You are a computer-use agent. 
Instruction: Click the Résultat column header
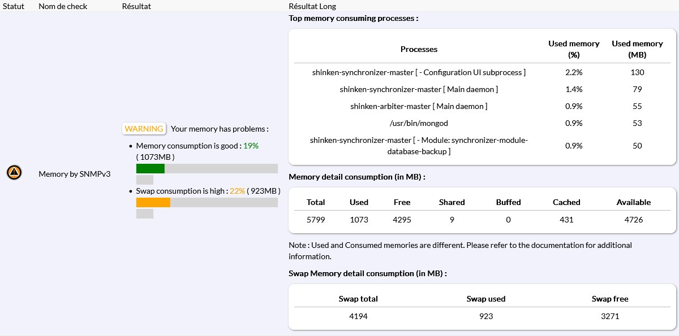(136, 6)
